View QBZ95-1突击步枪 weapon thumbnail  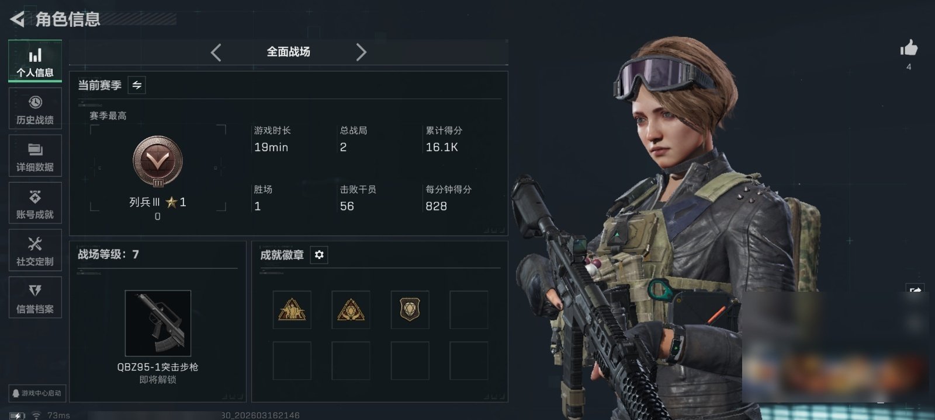(158, 323)
